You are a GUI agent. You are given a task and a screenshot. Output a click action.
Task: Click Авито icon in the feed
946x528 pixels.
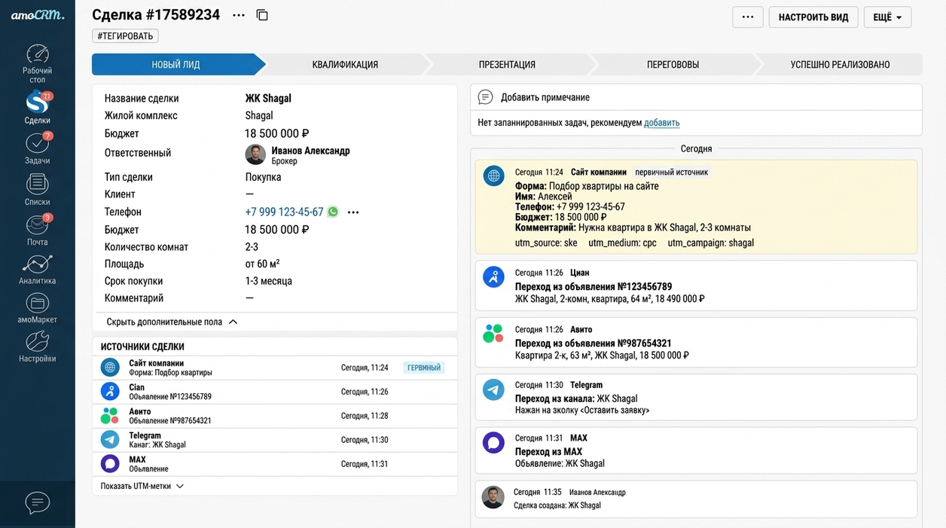(x=493, y=333)
